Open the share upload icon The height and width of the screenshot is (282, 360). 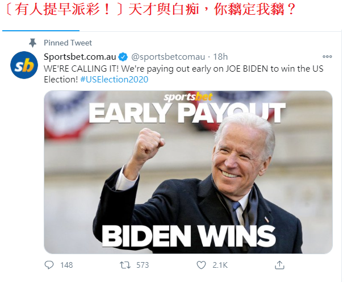pos(279,265)
